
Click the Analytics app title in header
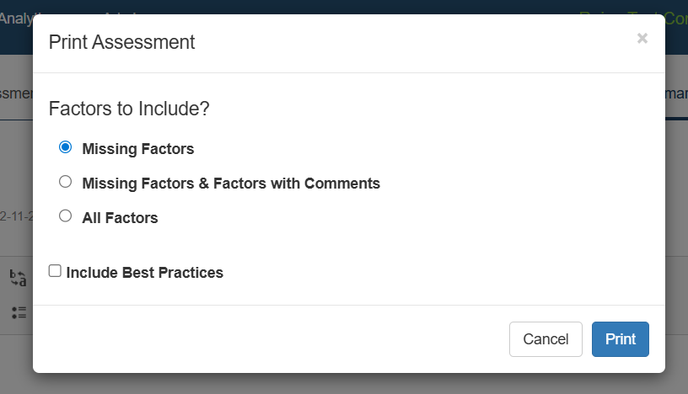pyautogui.click(x=15, y=15)
